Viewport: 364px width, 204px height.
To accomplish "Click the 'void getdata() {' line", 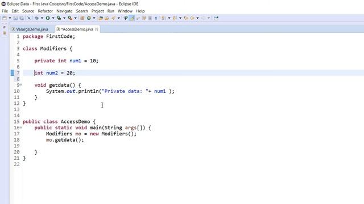I will click(x=57, y=85).
